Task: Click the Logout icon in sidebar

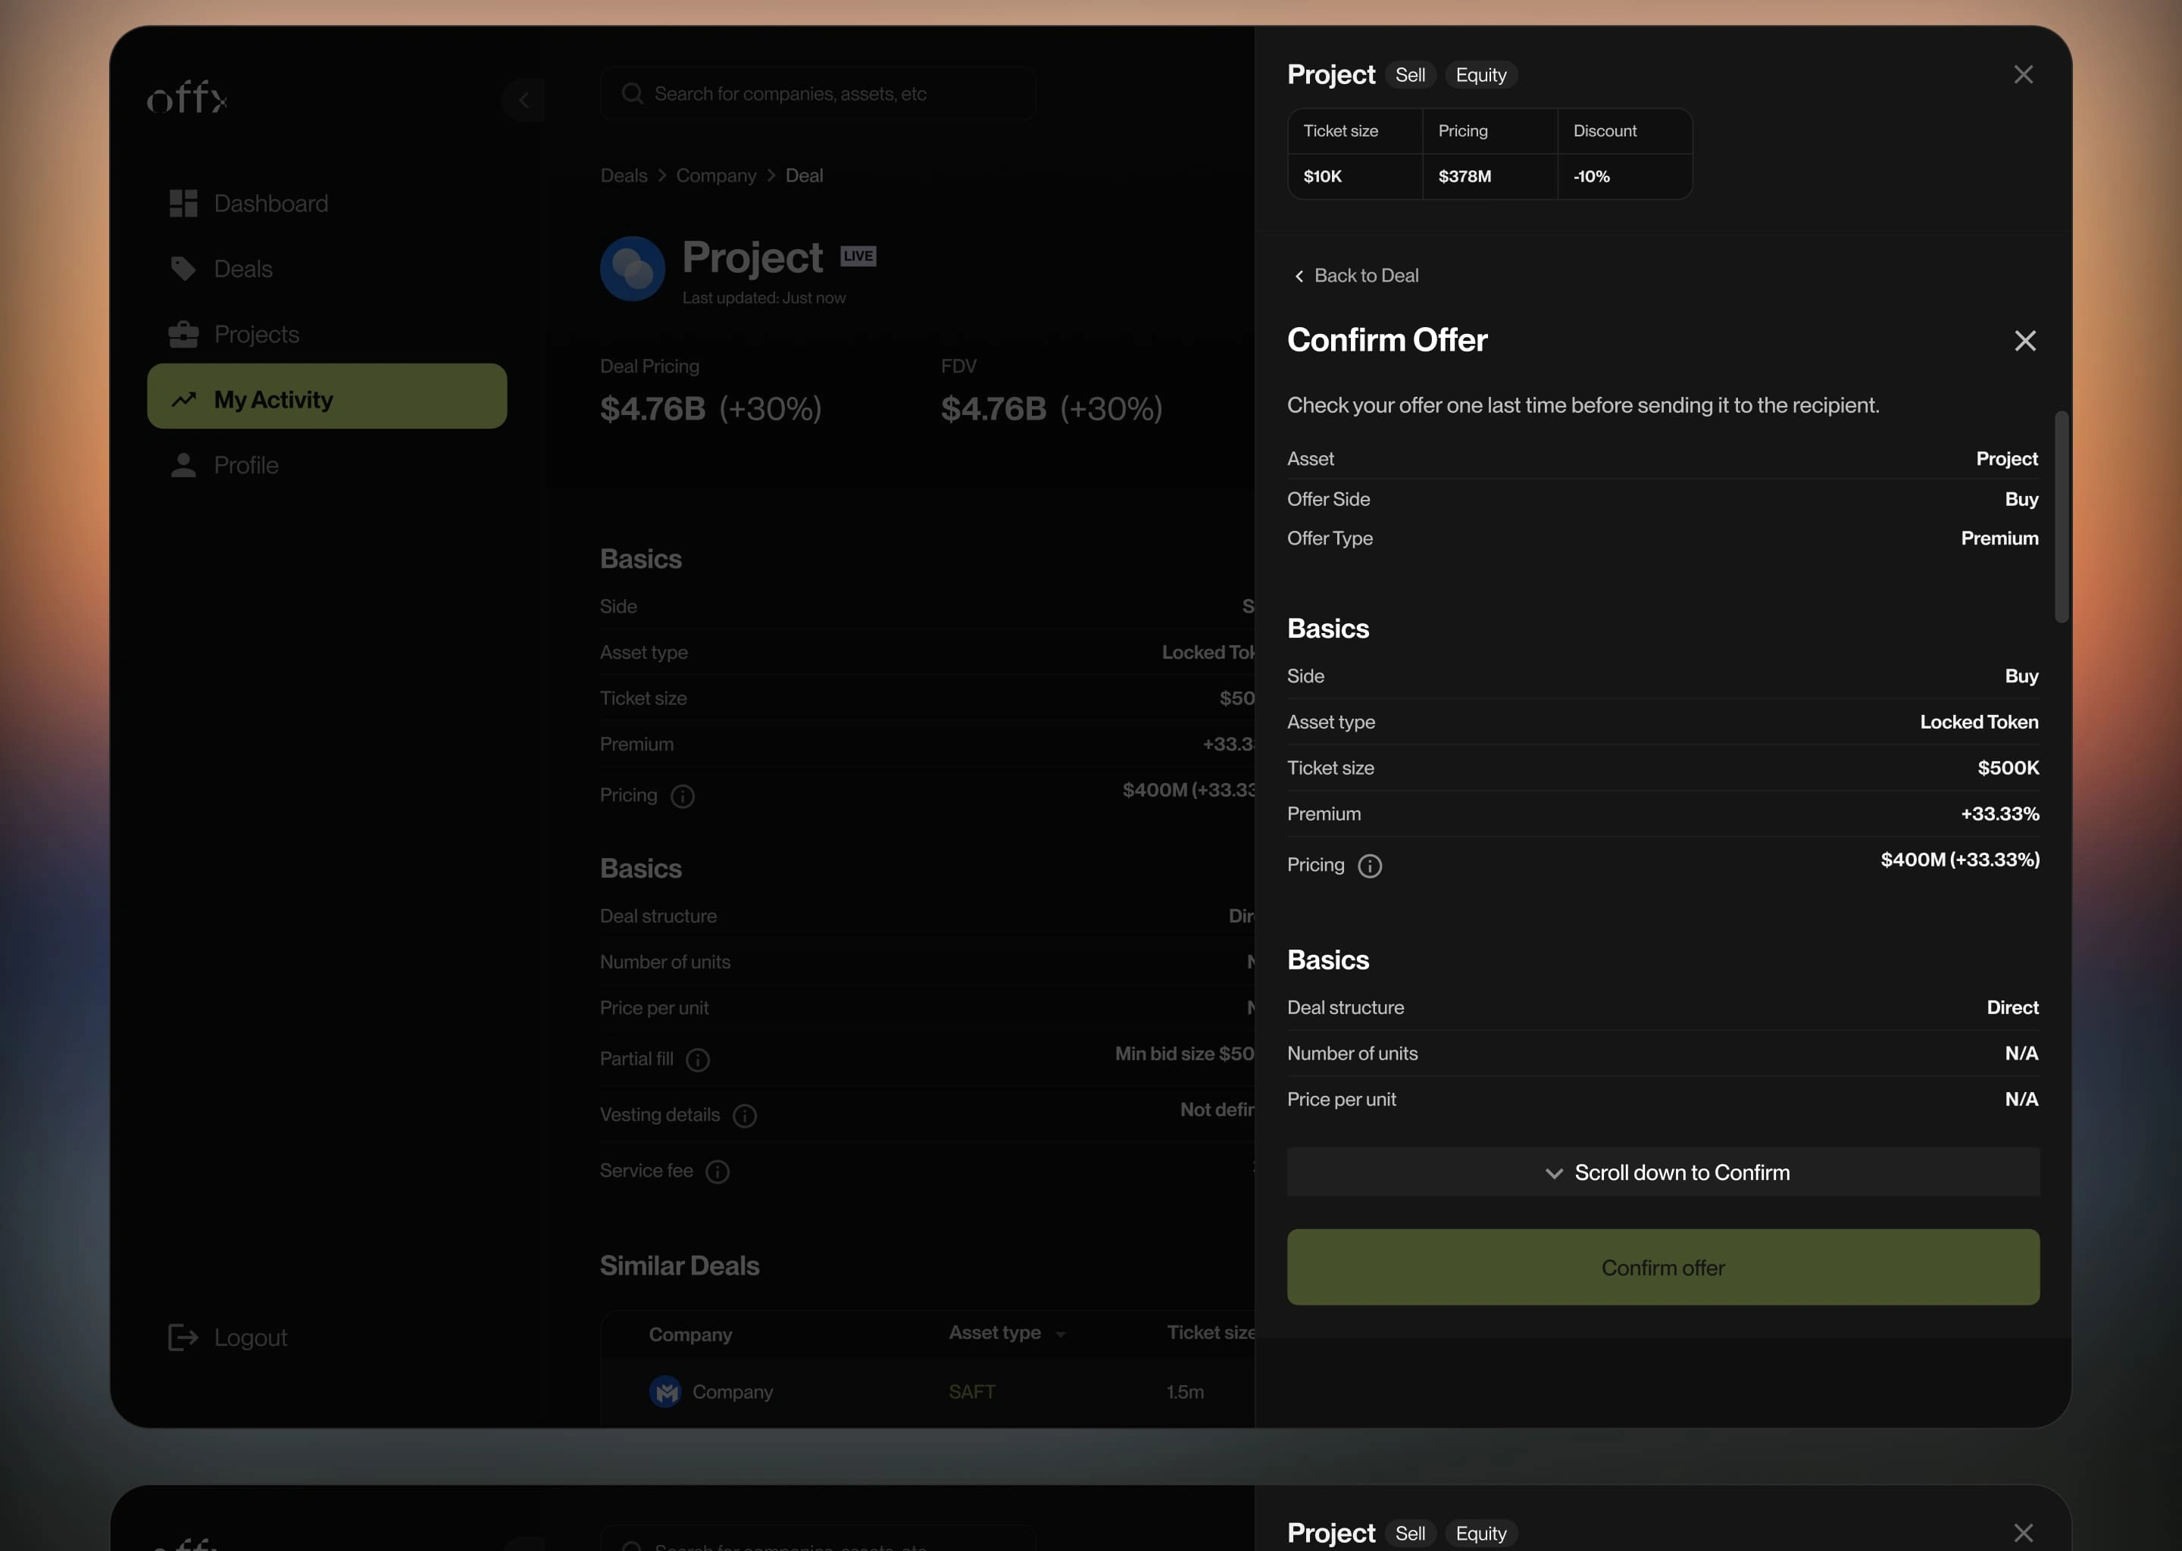Action: 183,1338
